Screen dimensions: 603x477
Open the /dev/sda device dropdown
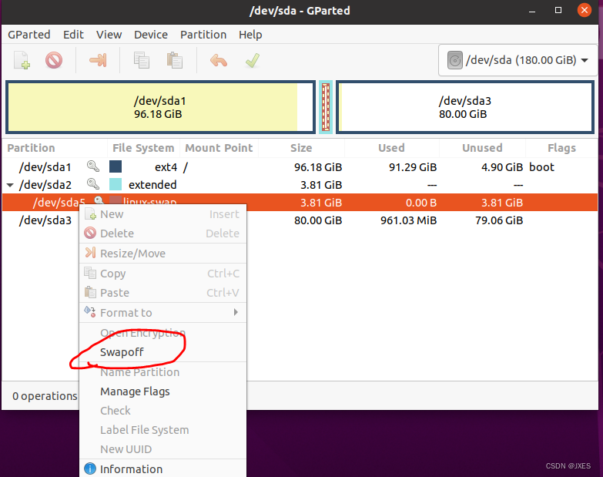[x=518, y=60]
